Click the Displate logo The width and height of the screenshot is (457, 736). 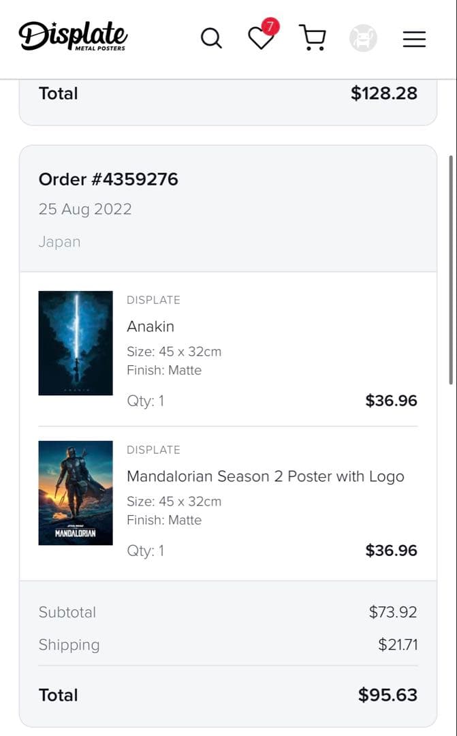[73, 36]
